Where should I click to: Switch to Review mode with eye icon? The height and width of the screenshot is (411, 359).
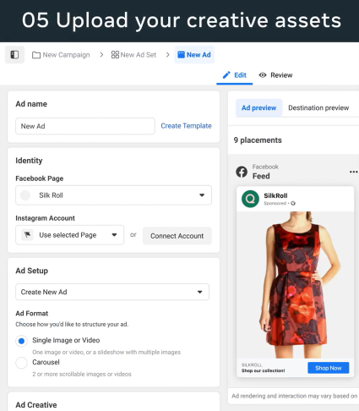coord(276,75)
